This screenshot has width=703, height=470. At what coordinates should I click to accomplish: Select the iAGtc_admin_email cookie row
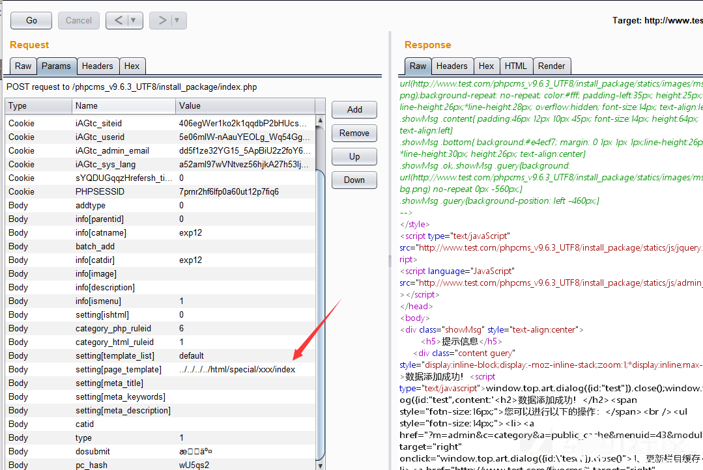pos(160,150)
